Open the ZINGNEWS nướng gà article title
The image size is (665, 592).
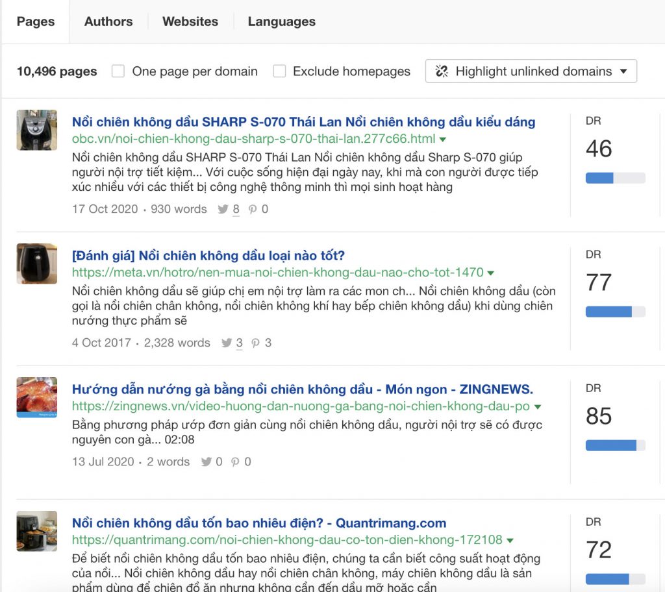pos(303,389)
